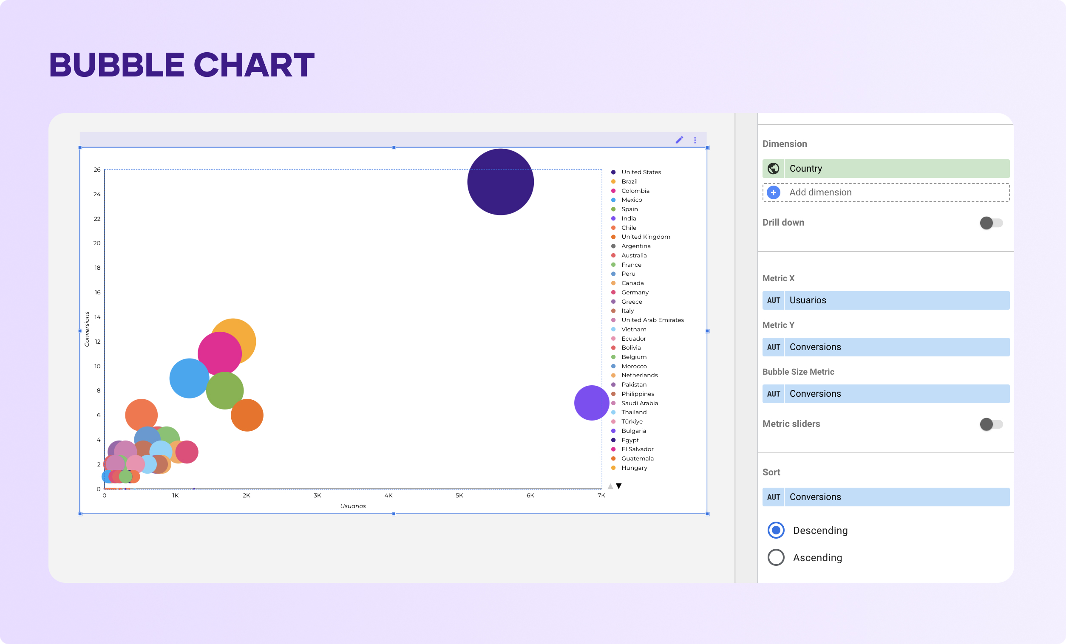
Task: Click the pink Colombia bubble
Action: 219,353
